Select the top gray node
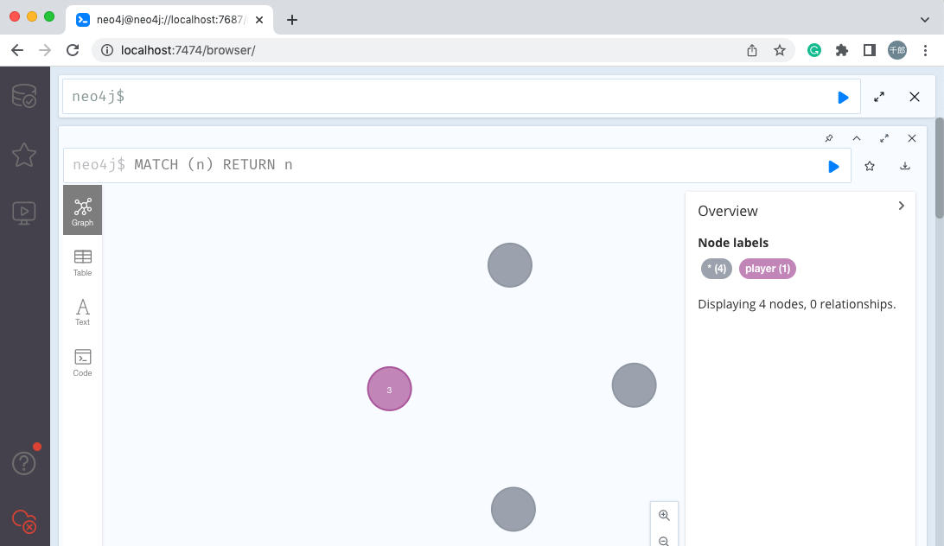Viewport: 944px width, 546px height. point(510,265)
